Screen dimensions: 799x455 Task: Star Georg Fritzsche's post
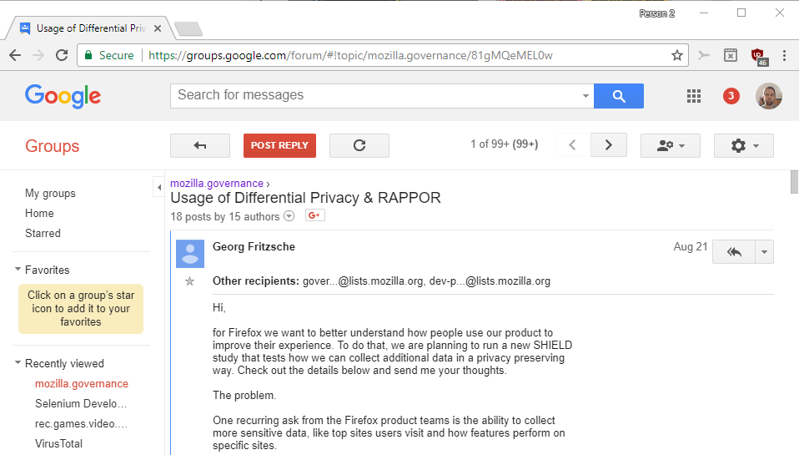coord(189,281)
